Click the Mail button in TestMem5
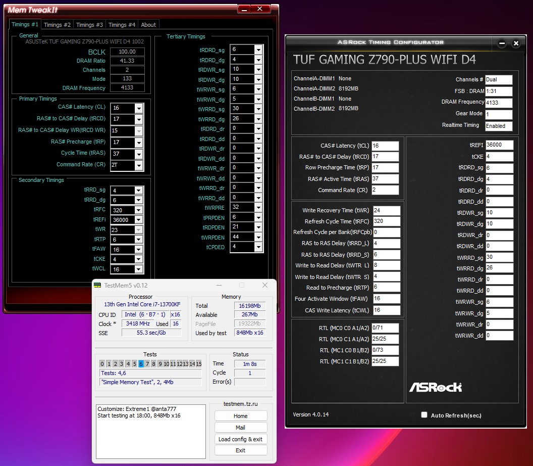This screenshot has height=466, width=533. tap(241, 428)
